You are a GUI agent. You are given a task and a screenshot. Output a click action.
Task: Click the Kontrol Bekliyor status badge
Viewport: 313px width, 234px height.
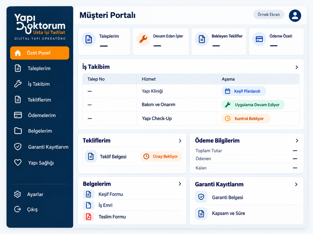(x=246, y=119)
